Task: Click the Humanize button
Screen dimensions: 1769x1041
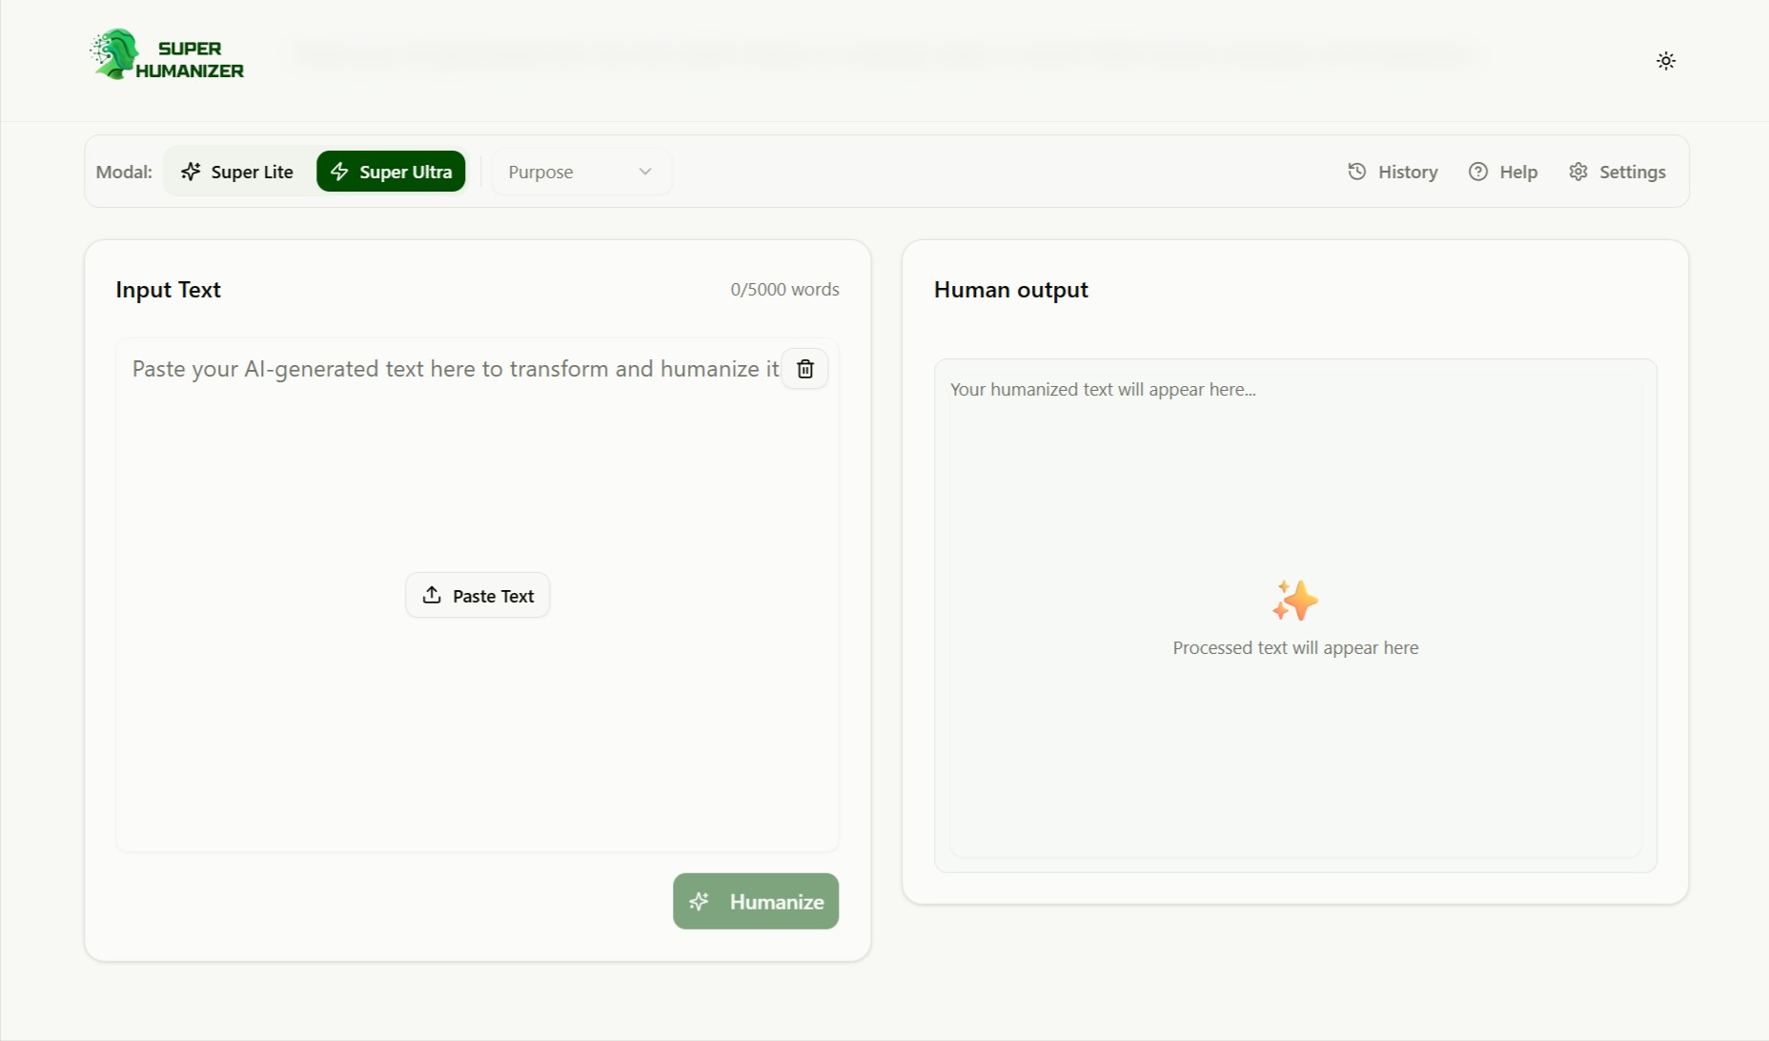Action: (756, 901)
